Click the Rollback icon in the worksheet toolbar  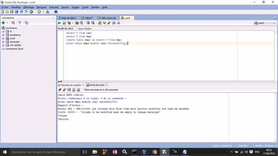[x=93, y=23]
